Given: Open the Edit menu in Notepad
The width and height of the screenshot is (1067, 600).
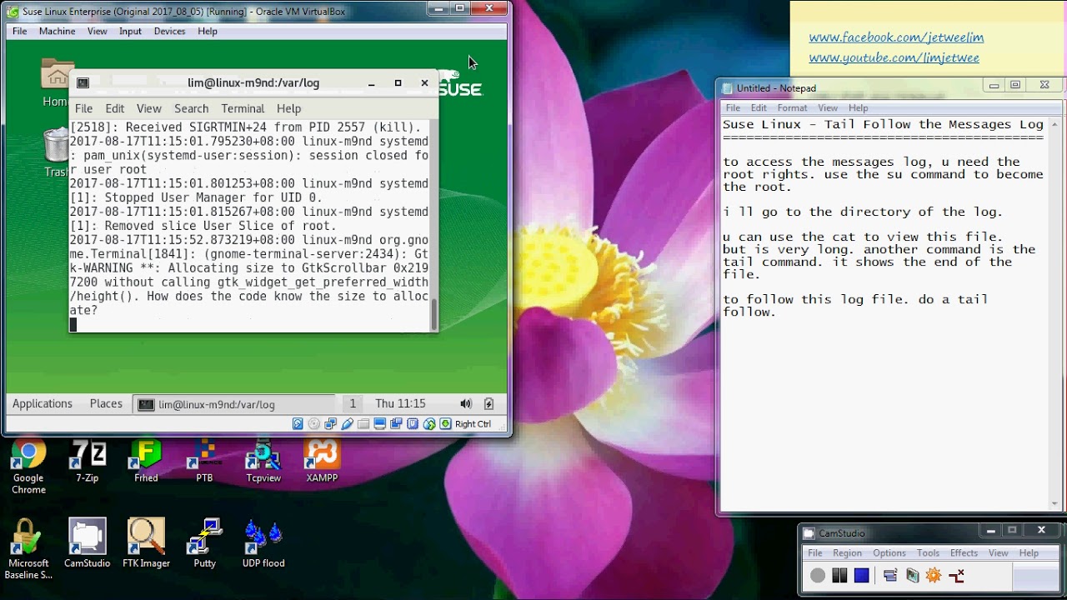Looking at the screenshot, I should 759,107.
